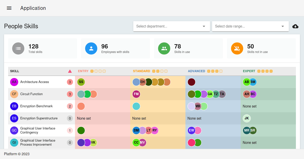Screen dimensions: 304x159
Task: Click the Application title in the top bar
Action: [x=33, y=8]
